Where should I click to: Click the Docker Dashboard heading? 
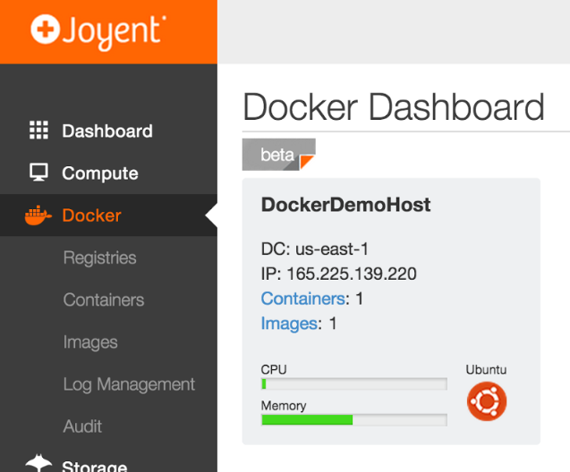[x=394, y=106]
